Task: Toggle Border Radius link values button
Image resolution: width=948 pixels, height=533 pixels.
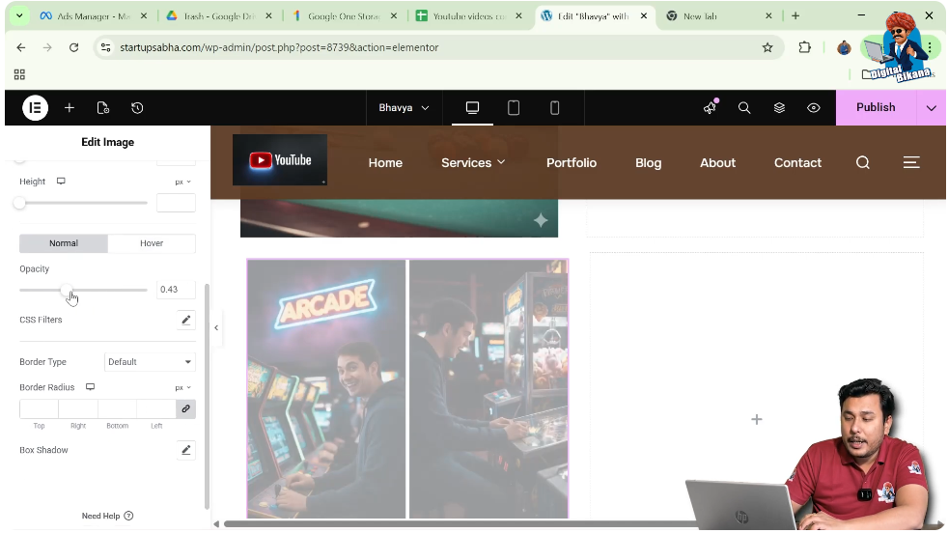Action: click(185, 408)
